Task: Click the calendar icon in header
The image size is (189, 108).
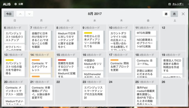Action: click(x=170, y=4)
